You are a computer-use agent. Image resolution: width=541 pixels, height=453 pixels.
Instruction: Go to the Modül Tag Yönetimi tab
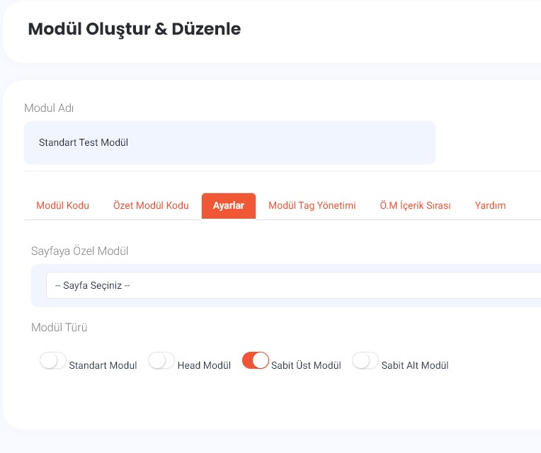pyautogui.click(x=312, y=206)
